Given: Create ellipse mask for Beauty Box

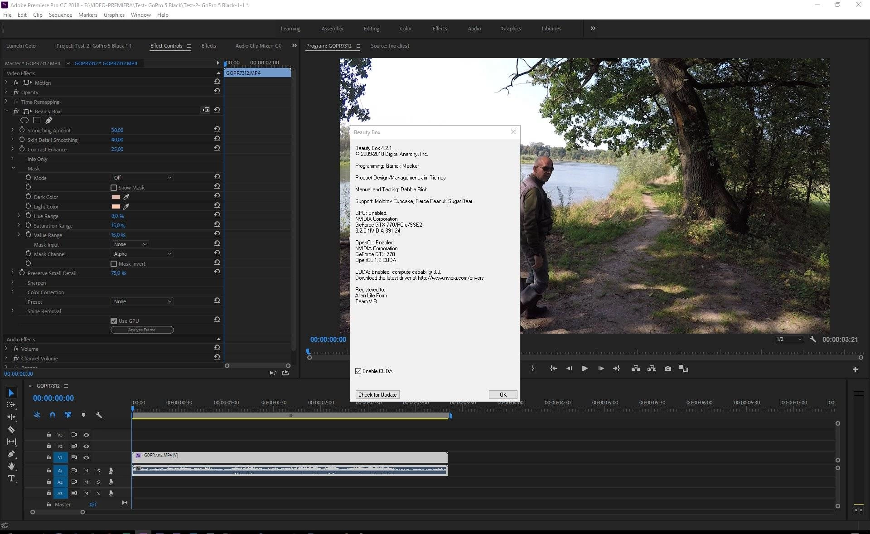Looking at the screenshot, I should click(x=24, y=121).
